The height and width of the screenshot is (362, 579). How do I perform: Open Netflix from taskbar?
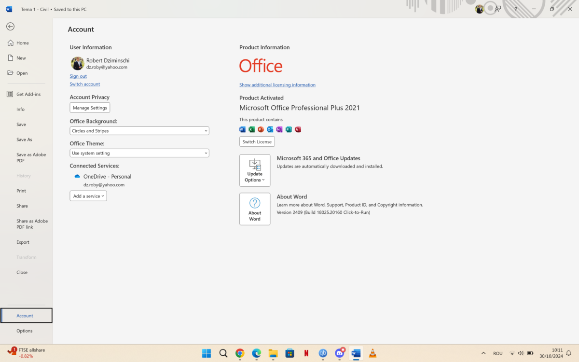click(306, 353)
